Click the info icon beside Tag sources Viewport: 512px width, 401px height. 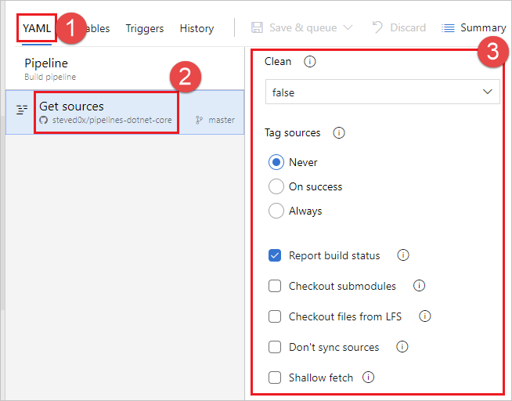coord(339,133)
